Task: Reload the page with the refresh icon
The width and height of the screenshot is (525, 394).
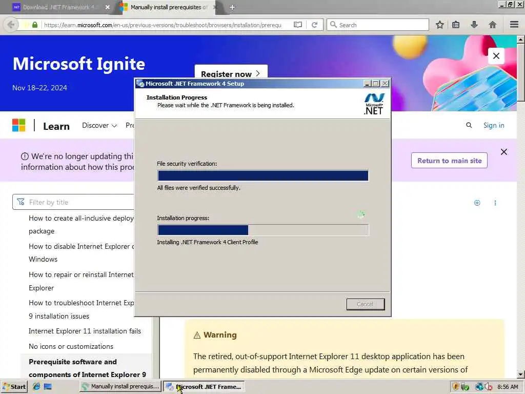Action: tap(314, 25)
